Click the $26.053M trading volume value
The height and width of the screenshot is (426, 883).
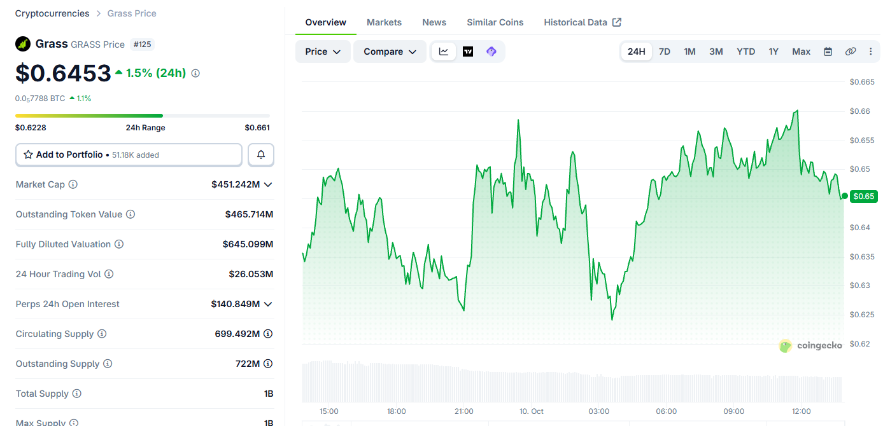[x=251, y=274]
